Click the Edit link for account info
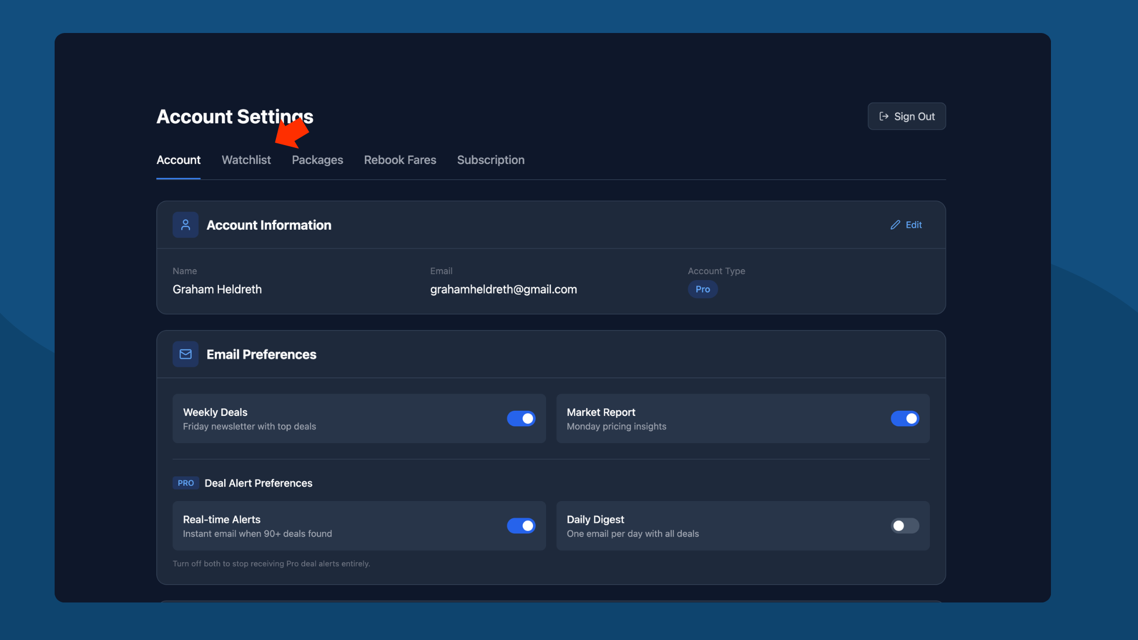 [x=913, y=225]
